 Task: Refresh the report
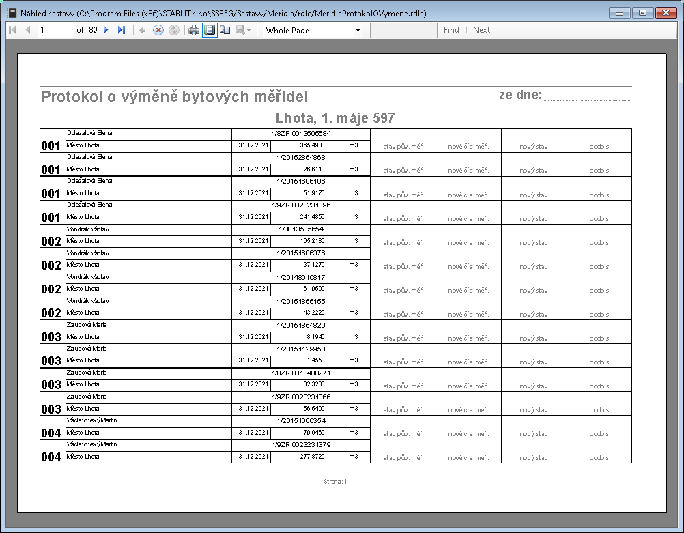point(174,30)
